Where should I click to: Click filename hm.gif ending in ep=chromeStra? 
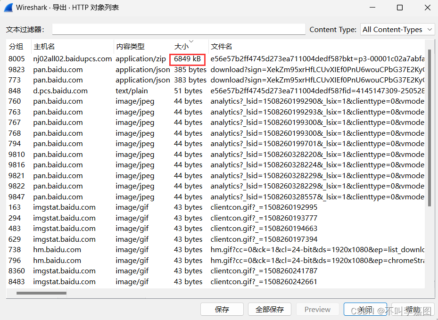(318, 260)
